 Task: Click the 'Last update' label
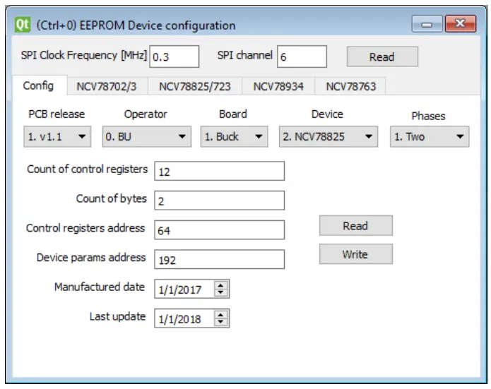click(118, 316)
